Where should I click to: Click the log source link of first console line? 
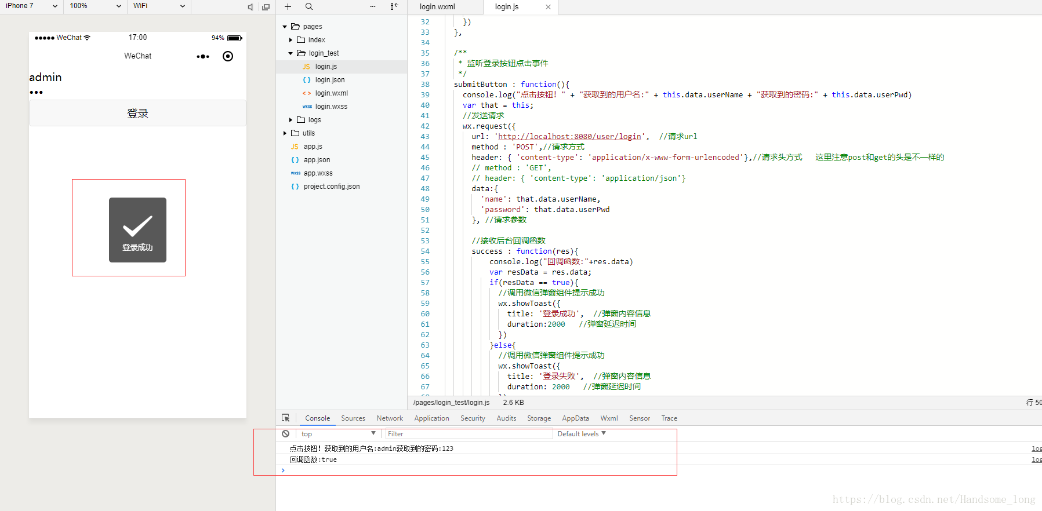point(1037,448)
